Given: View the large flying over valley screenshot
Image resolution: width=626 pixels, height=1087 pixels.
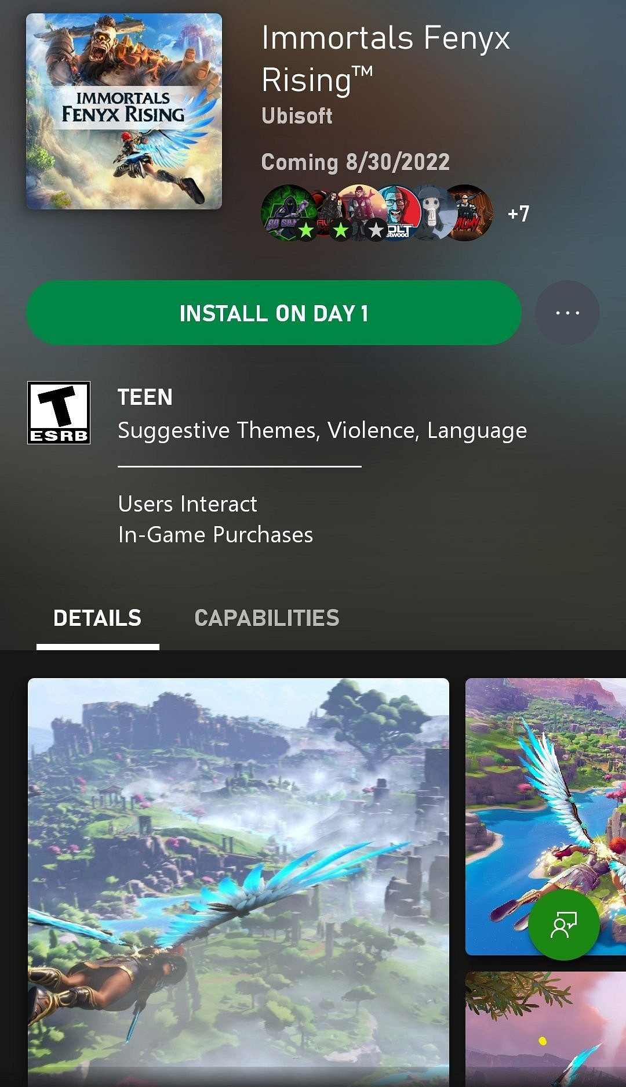Looking at the screenshot, I should point(238,882).
